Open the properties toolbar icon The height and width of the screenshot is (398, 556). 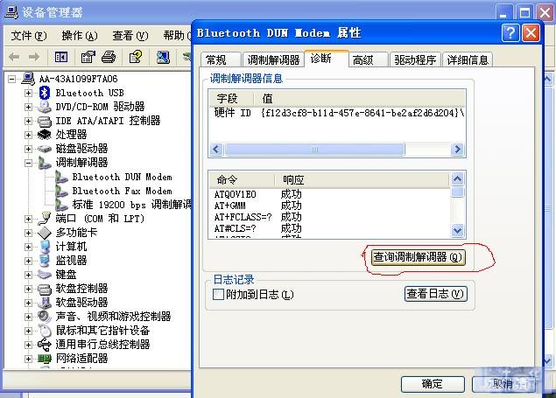[88, 57]
